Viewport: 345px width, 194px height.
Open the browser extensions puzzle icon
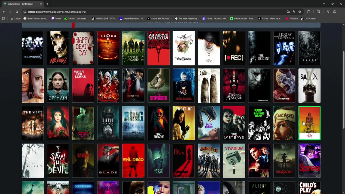pos(309,12)
